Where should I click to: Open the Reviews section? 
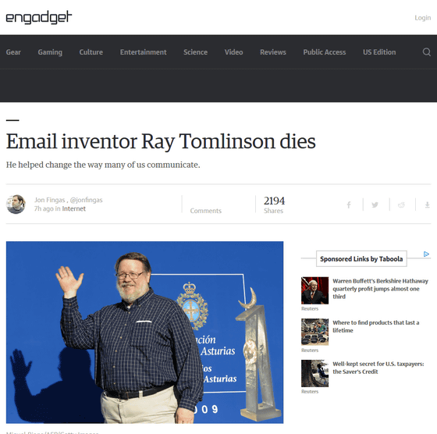[273, 52]
